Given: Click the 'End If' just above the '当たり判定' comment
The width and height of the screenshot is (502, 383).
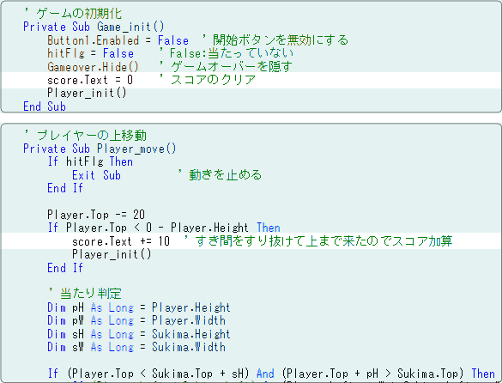Looking at the screenshot, I should pyautogui.click(x=65, y=268).
